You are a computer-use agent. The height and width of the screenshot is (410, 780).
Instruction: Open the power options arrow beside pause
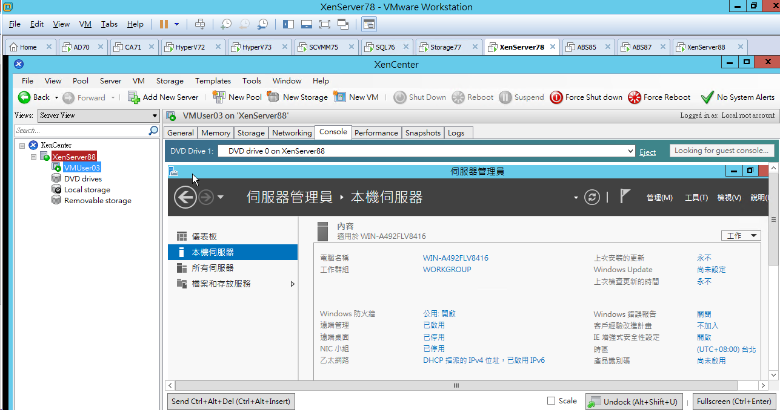177,24
